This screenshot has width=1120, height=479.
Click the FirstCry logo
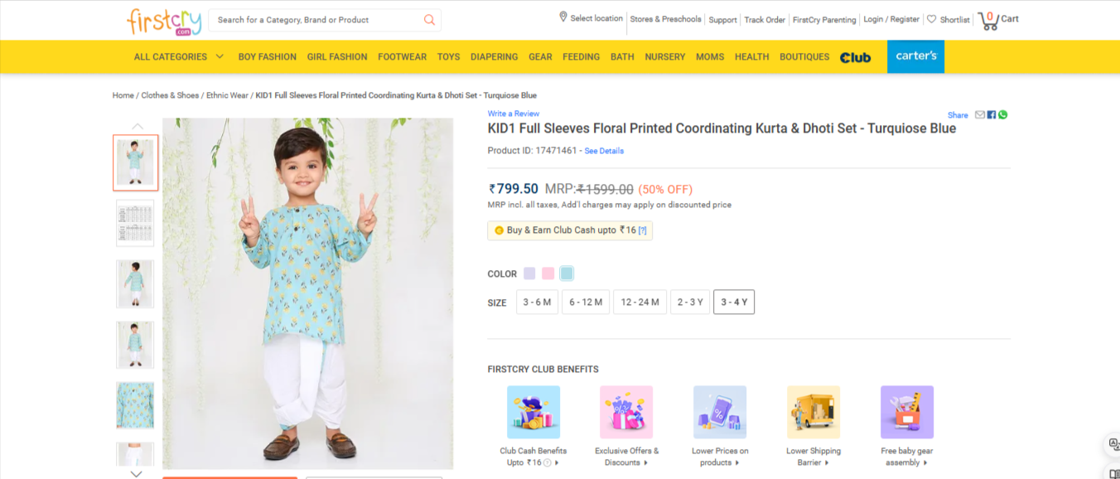pos(163,22)
